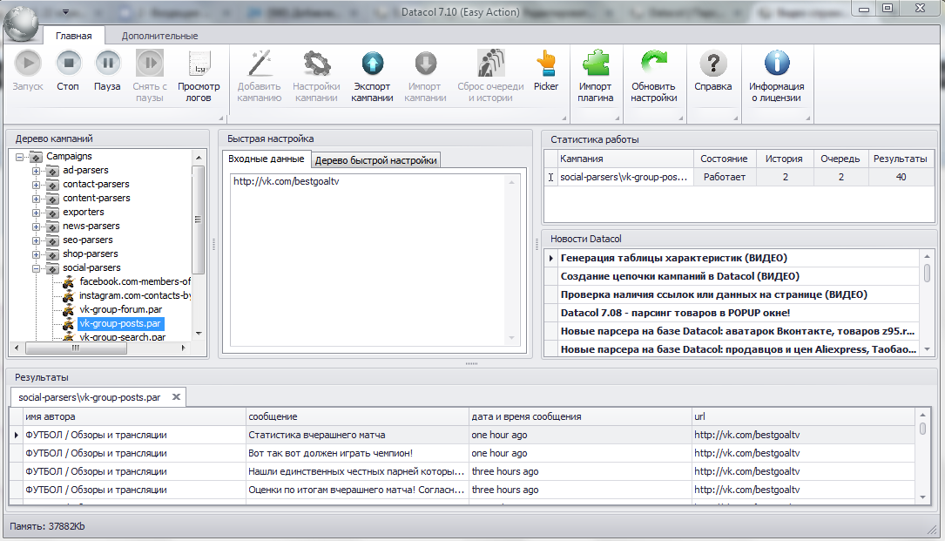
Task: Click Импорт кампании download icon
Action: 426,64
